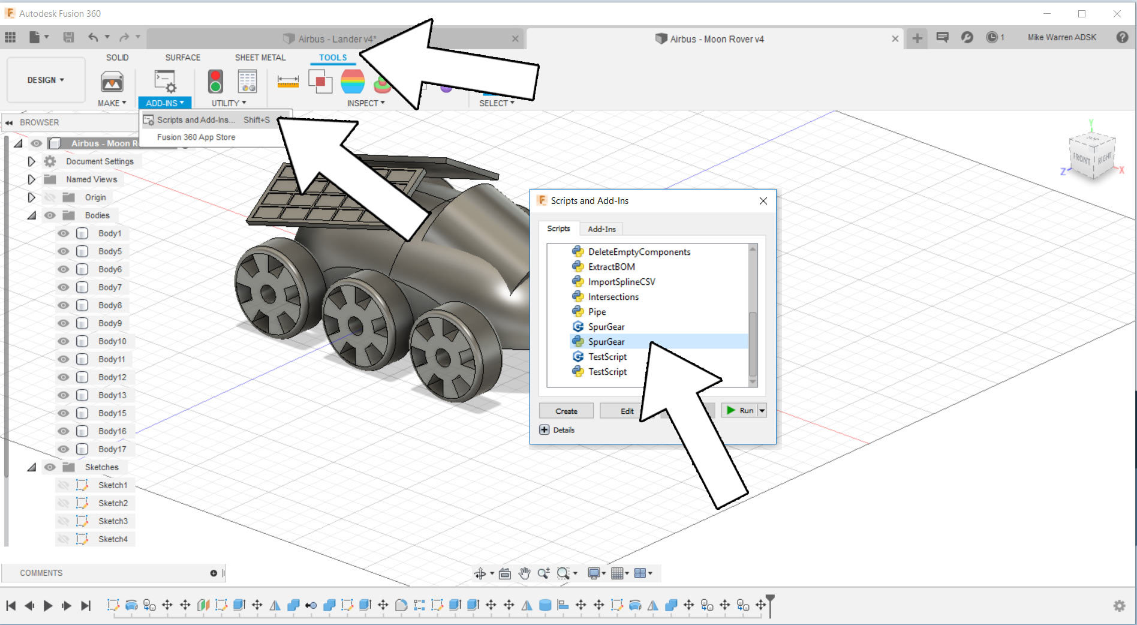The image size is (1137, 625).
Task: Redo the last action
Action: (124, 37)
